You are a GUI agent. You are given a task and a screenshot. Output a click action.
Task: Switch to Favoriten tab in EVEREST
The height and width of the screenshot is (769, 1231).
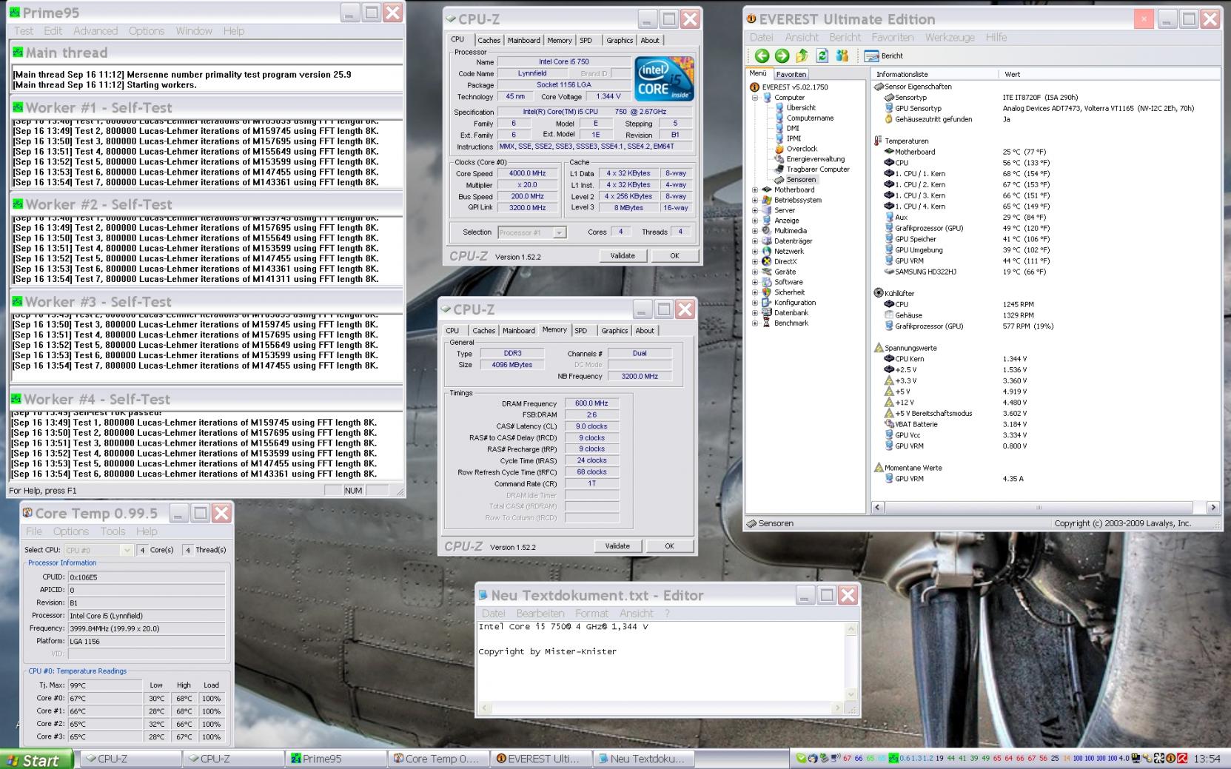tap(791, 74)
